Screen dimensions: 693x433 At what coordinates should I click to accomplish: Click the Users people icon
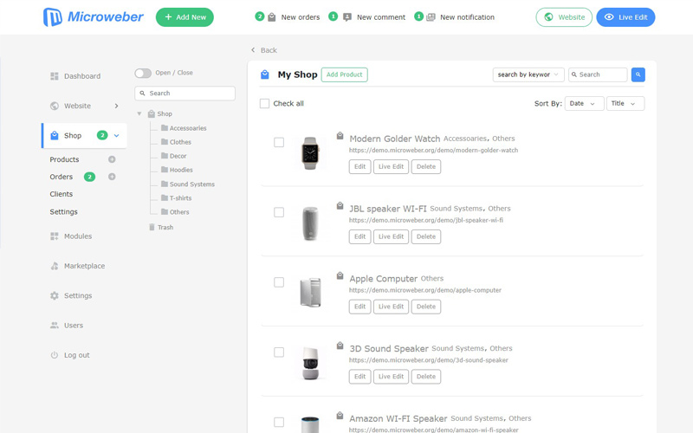click(x=55, y=326)
